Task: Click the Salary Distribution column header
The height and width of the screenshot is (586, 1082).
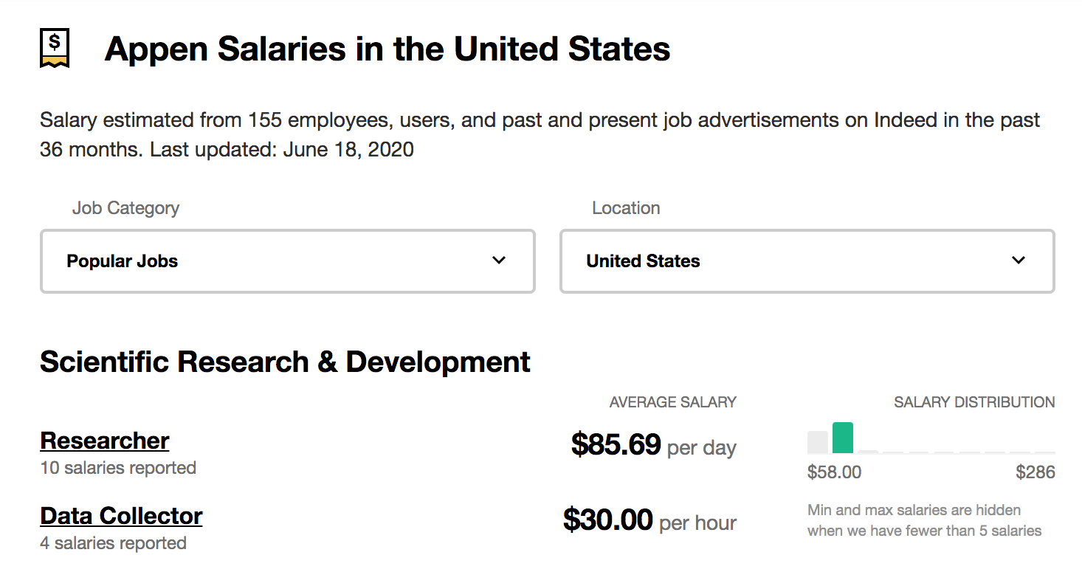Action: [x=974, y=402]
